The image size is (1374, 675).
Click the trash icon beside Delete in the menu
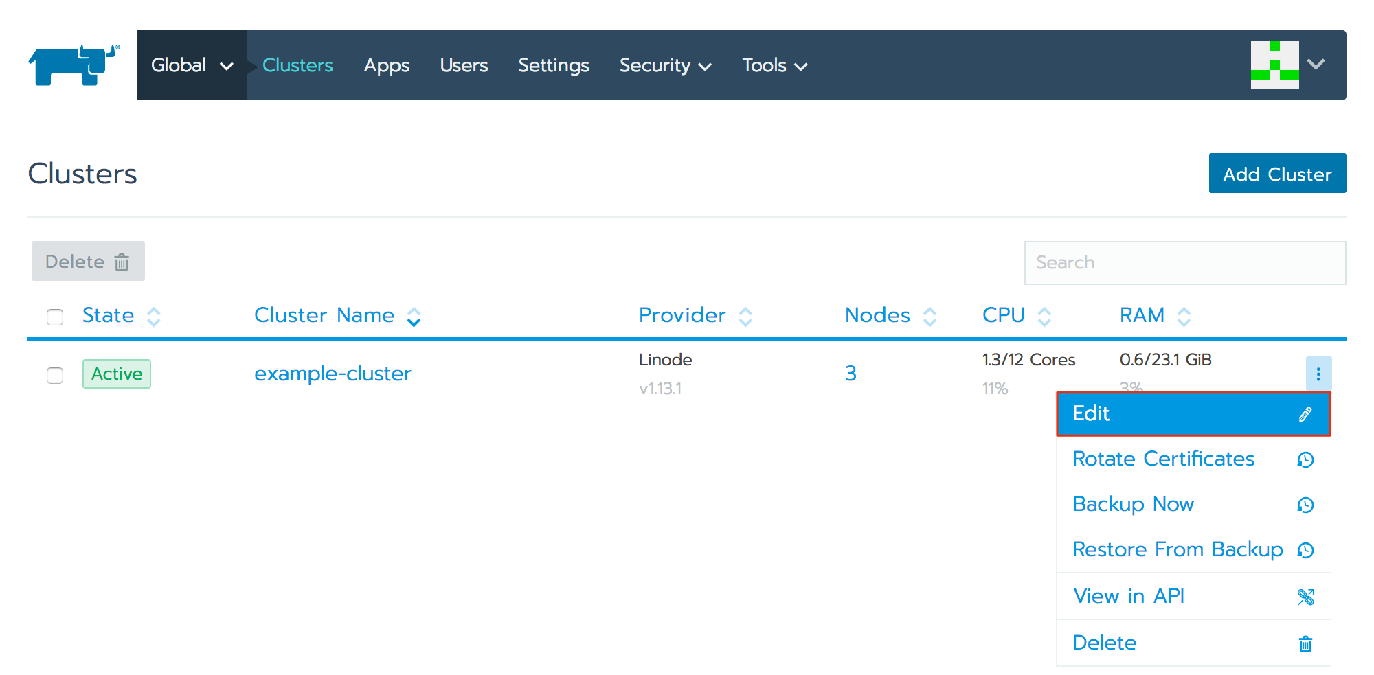coord(1305,643)
